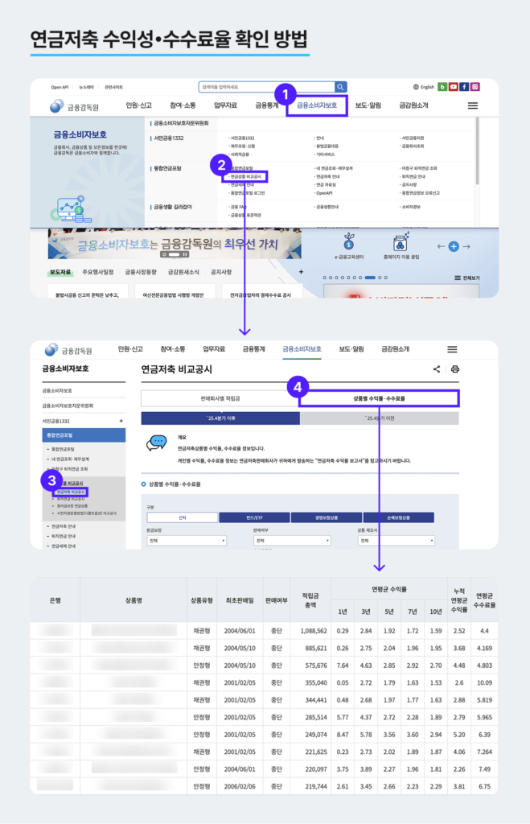Image resolution: width=530 pixels, height=824 pixels.
Task: Open the 상품 제조사 dropdown
Action: [396, 540]
